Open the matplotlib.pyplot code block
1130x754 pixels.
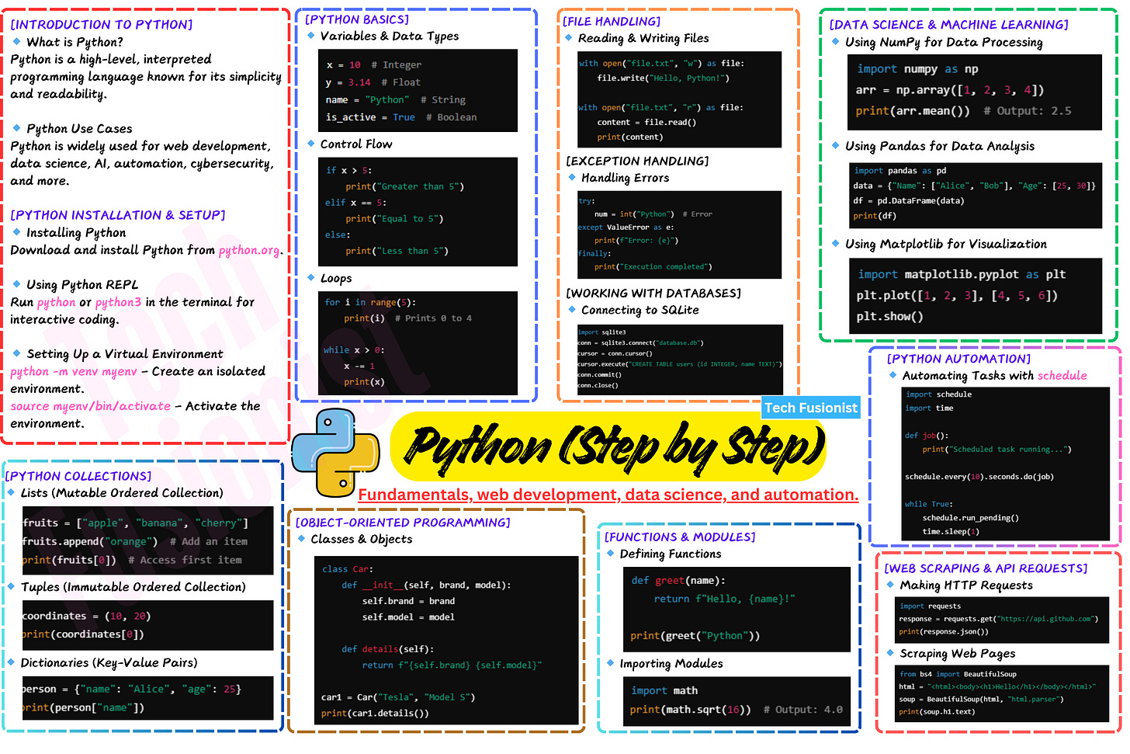tap(975, 296)
